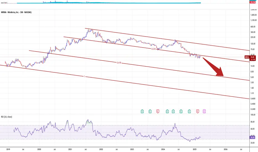
Task: Click the 8.50 price scale value
Action: [x=252, y=72]
